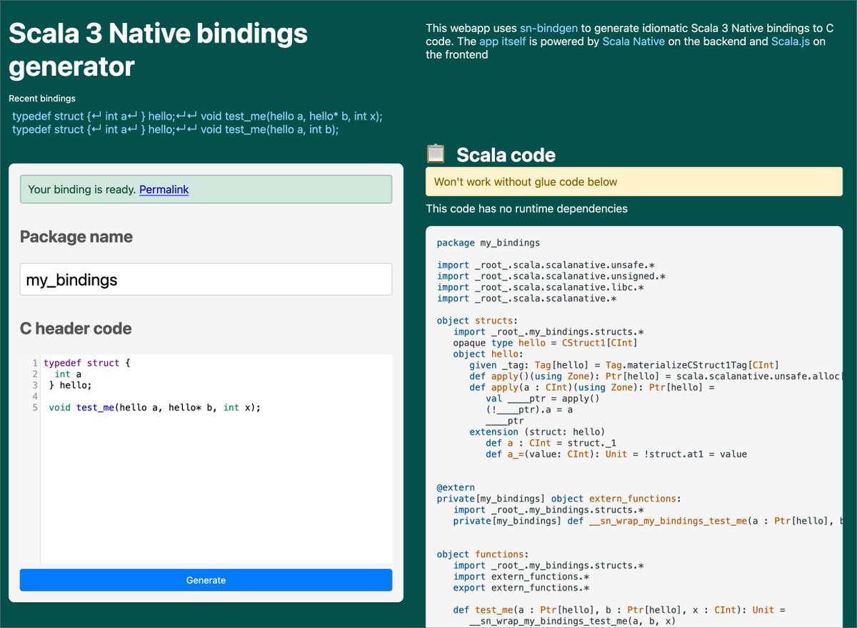The height and width of the screenshot is (628, 857).
Task: Click the clipboard icon beside Scala code
Action: tap(436, 154)
